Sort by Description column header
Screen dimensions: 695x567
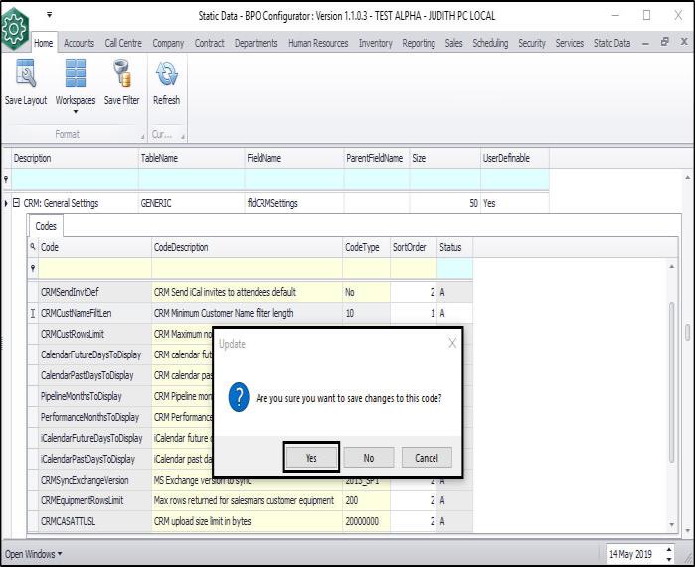[x=75, y=158]
